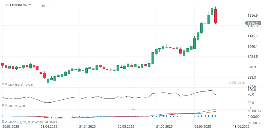Click the MACD [14, 30, 7] label
The image size is (264, 131).
pos(19,122)
